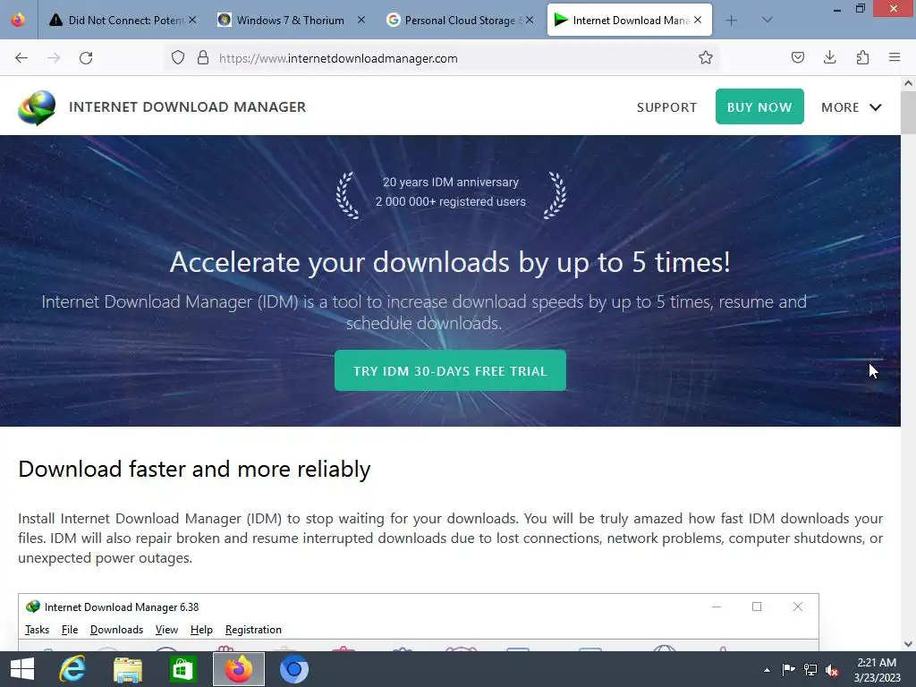916x687 pixels.
Task: Switch to Did Not Connect tab
Action: click(123, 21)
